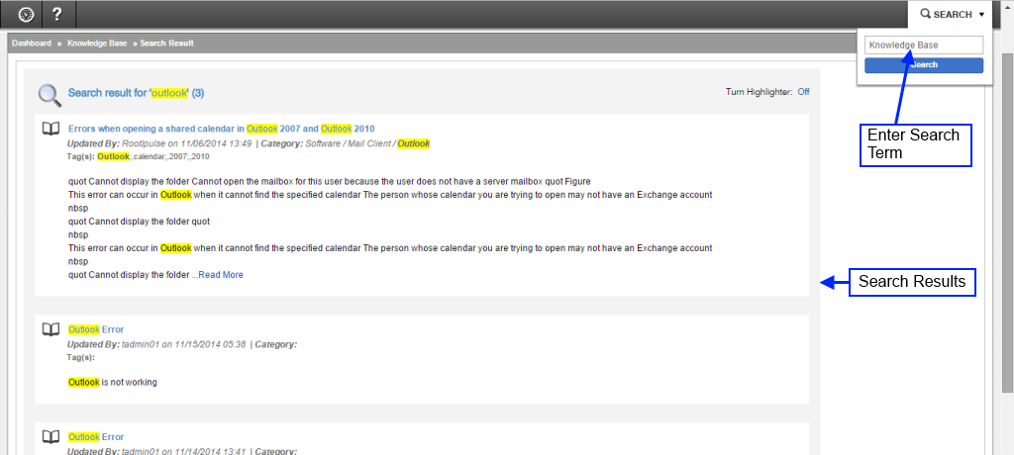Image resolution: width=1014 pixels, height=455 pixels.
Task: Click book icon of Outlook Error by tadmin01 11/15/2014
Action: [51, 329]
